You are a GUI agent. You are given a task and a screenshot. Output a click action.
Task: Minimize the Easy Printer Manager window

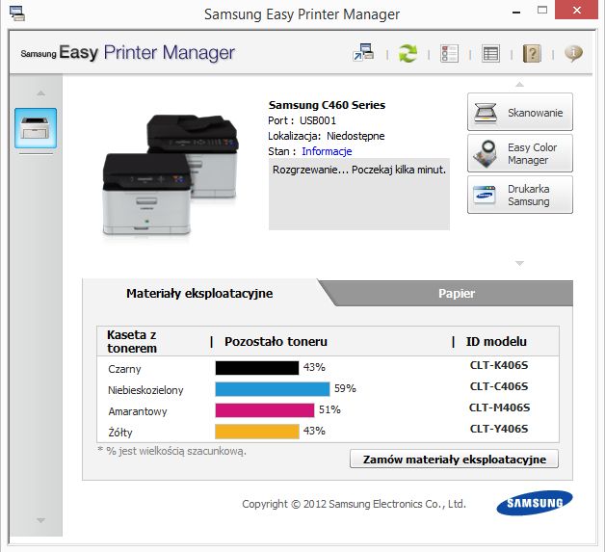pos(516,12)
